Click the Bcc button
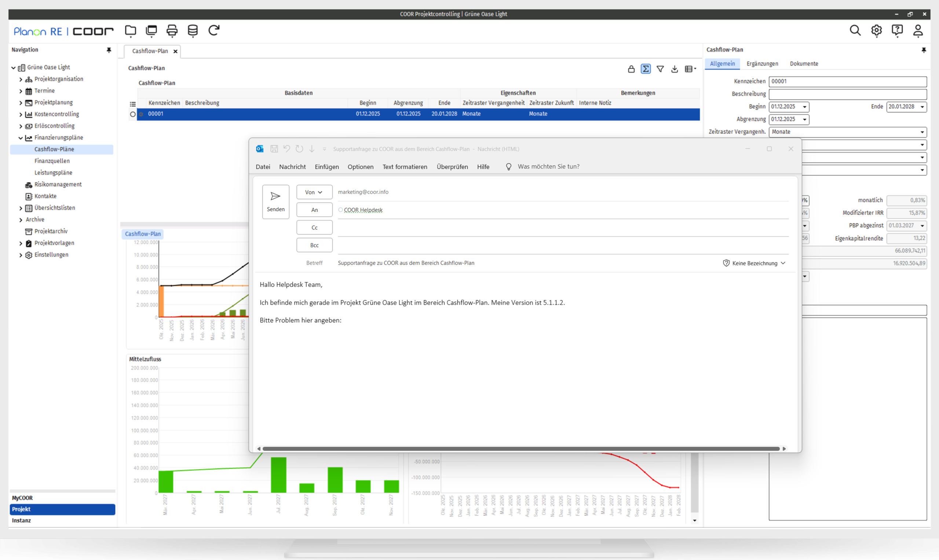The height and width of the screenshot is (560, 939). coord(314,245)
